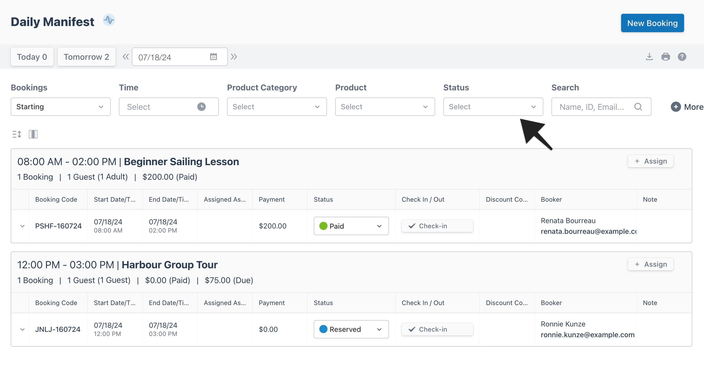Open the Bookings Starting dropdown

click(x=61, y=107)
